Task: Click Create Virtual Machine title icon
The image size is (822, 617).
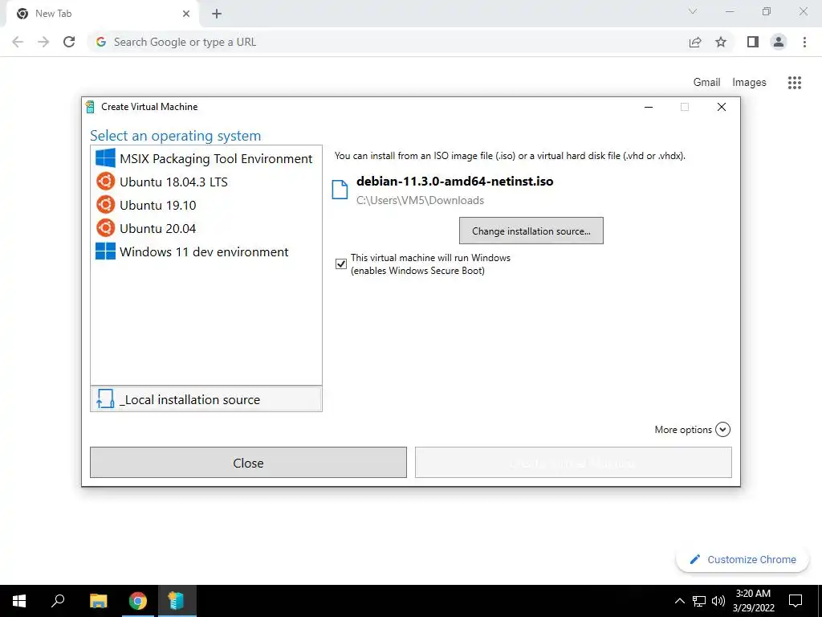Action: click(x=90, y=107)
